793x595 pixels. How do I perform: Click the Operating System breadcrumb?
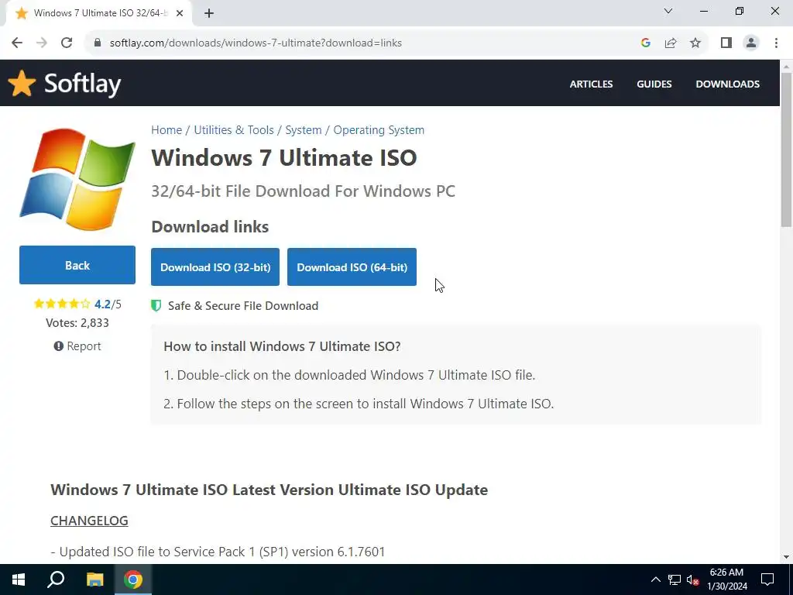[x=379, y=130]
